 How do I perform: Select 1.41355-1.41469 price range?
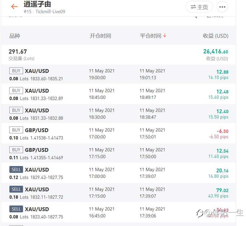[x=47, y=158]
